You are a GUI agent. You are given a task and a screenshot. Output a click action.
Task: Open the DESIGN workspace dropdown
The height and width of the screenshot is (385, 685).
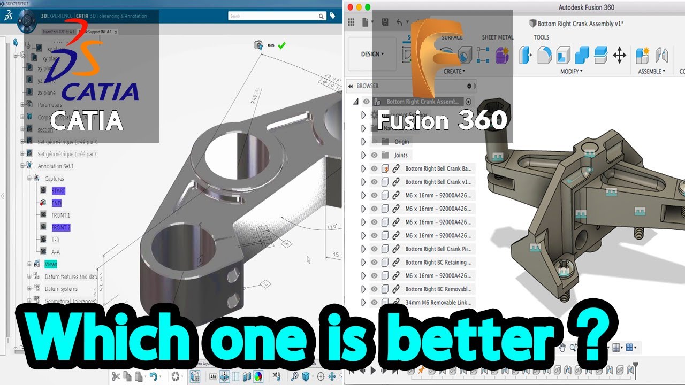(x=373, y=54)
